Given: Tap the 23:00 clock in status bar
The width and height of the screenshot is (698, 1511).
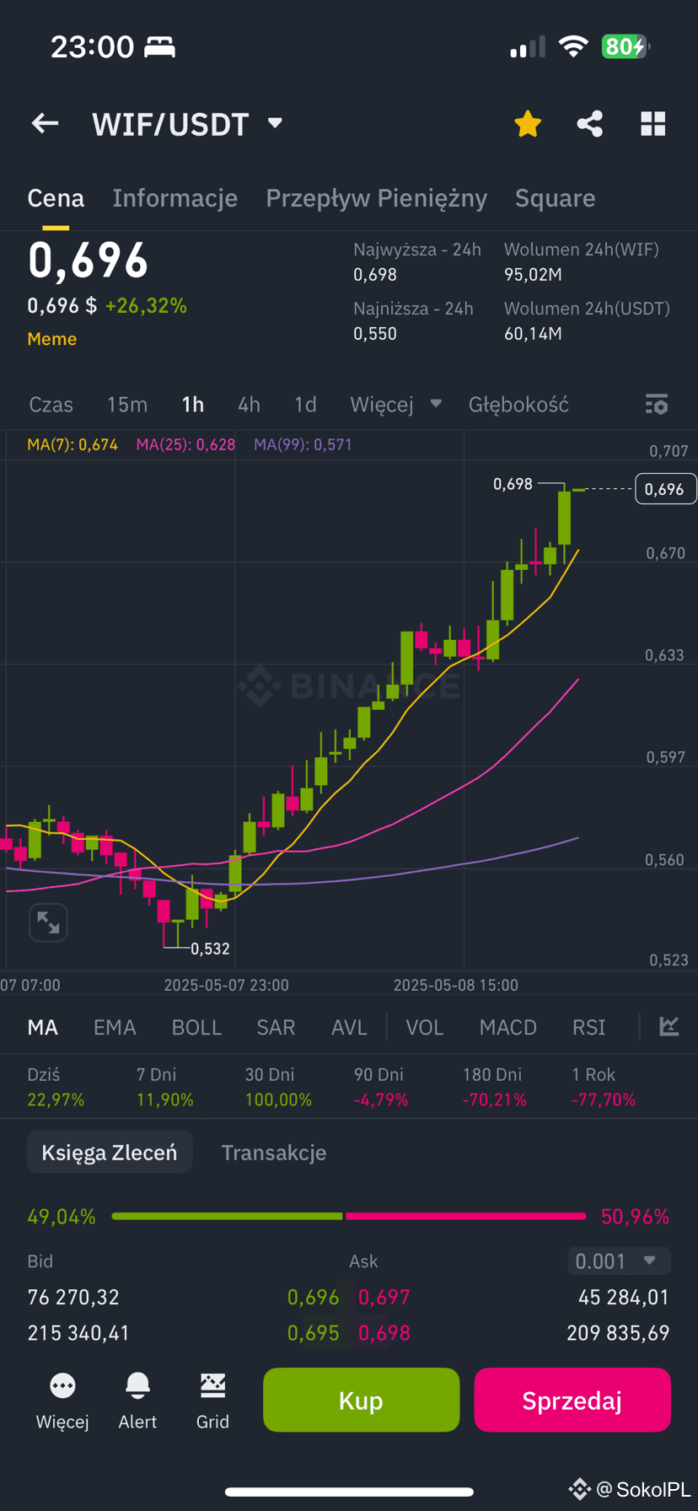Looking at the screenshot, I should point(92,46).
